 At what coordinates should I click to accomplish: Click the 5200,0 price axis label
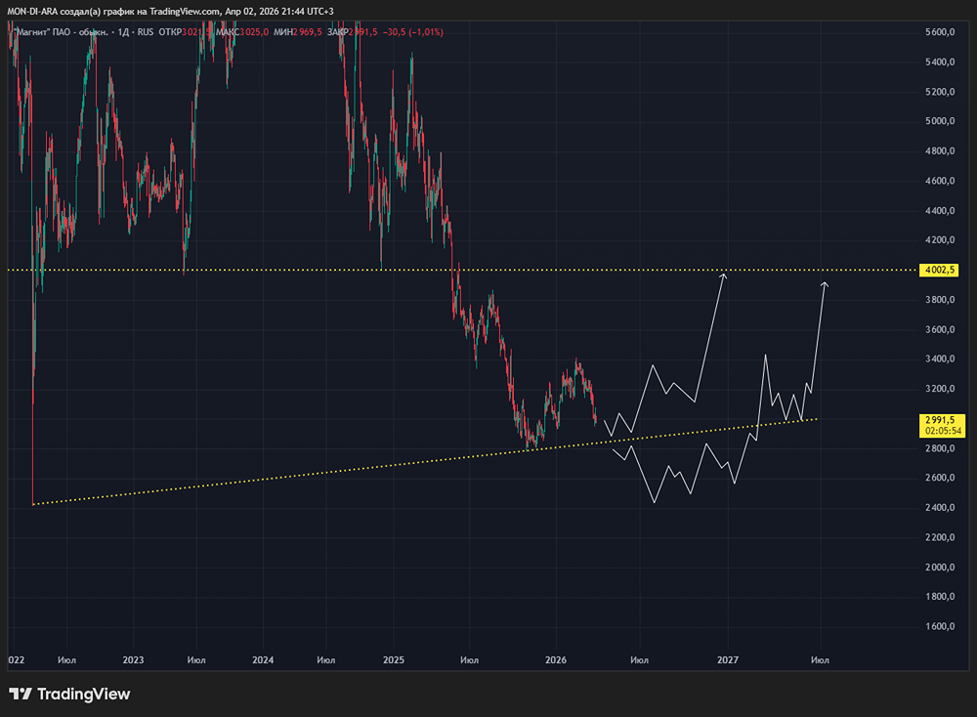pyautogui.click(x=940, y=92)
